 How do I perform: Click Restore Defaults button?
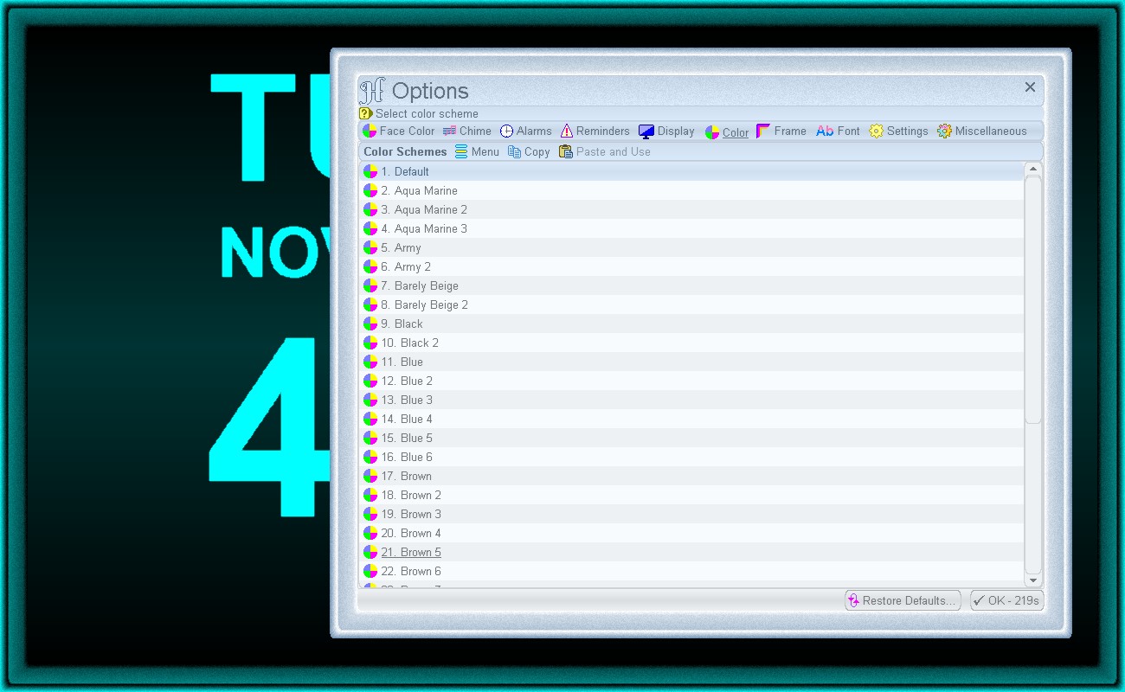click(x=903, y=600)
